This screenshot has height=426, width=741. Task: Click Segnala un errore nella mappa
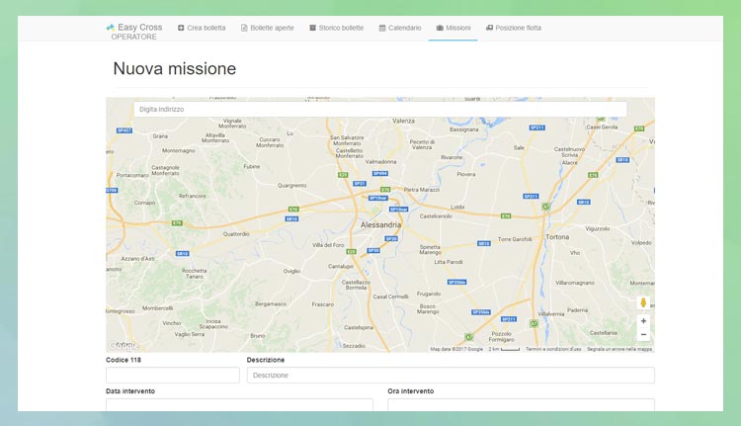[x=619, y=349]
